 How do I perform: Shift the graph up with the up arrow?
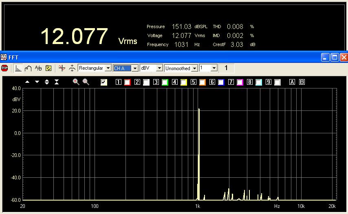pyautogui.click(x=27, y=82)
